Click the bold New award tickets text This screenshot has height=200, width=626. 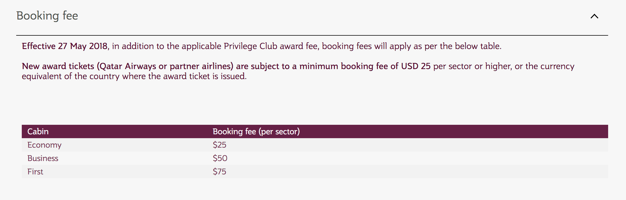click(x=58, y=66)
